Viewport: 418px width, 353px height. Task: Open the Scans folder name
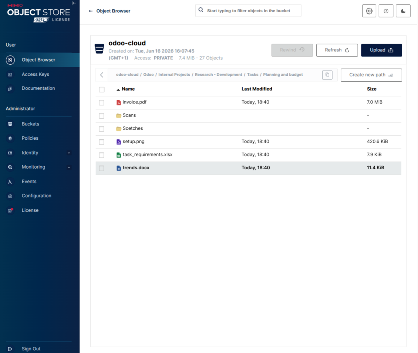[x=129, y=115]
